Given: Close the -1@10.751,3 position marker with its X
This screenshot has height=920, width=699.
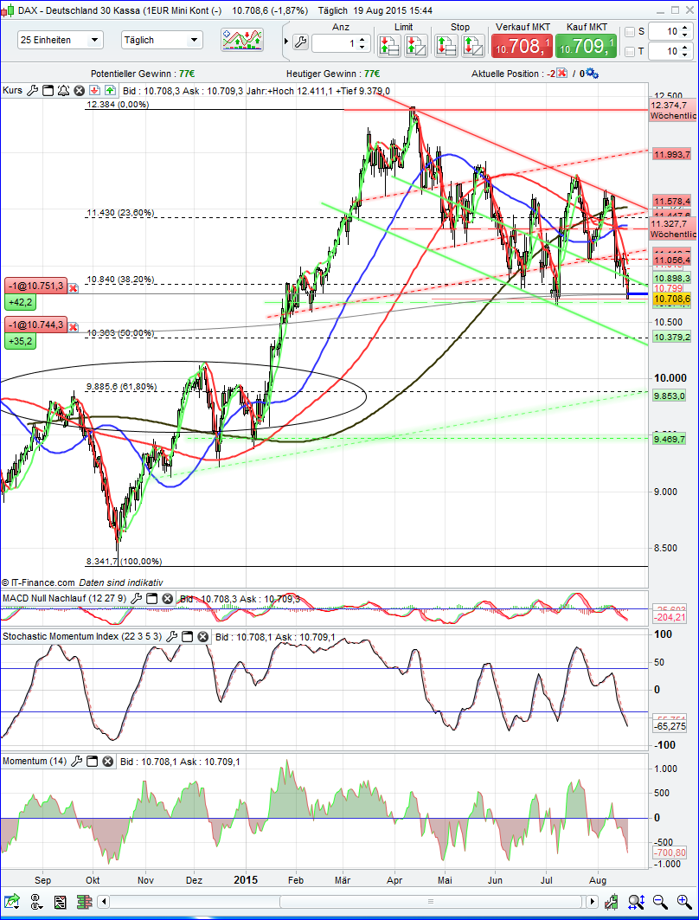Looking at the screenshot, I should click(73, 288).
